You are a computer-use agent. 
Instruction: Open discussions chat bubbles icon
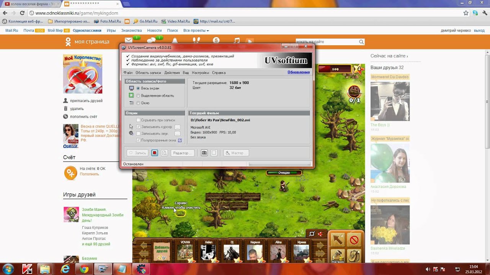[152, 40]
